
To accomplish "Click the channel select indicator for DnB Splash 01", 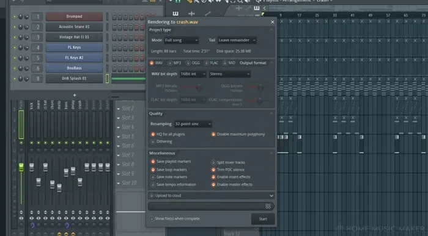I will click(x=107, y=79).
